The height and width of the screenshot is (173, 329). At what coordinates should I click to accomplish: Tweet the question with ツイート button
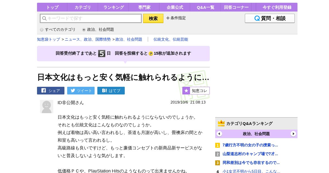[x=81, y=91]
